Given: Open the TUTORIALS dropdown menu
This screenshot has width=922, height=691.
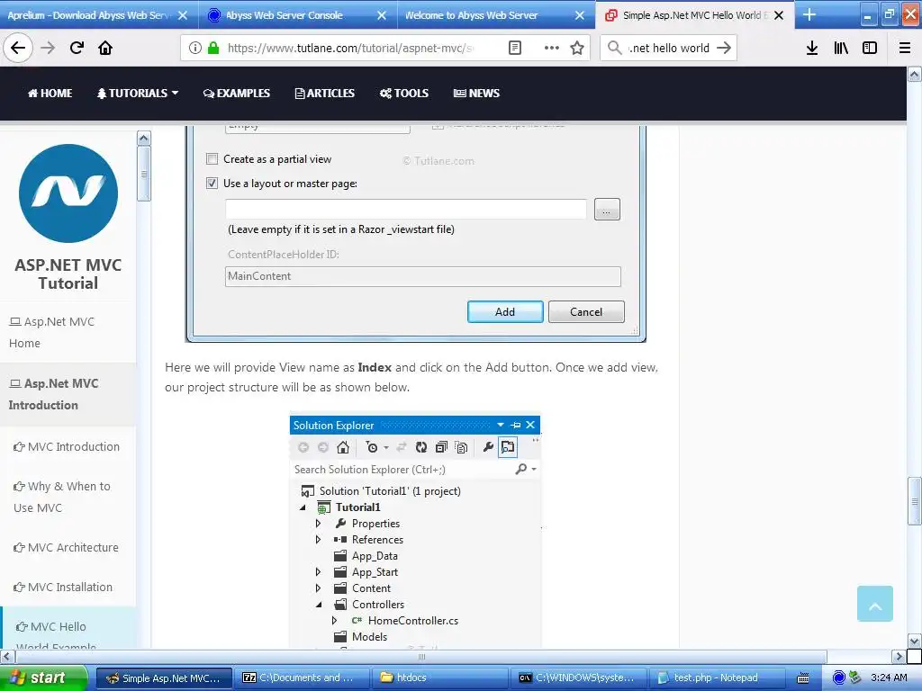Looking at the screenshot, I should [138, 93].
